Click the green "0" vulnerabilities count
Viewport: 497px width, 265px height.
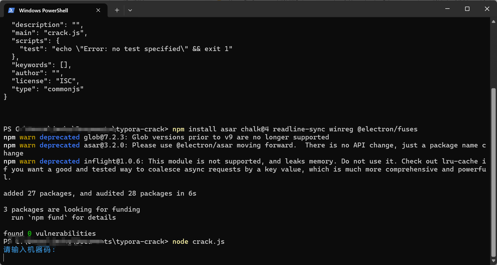[x=29, y=233]
